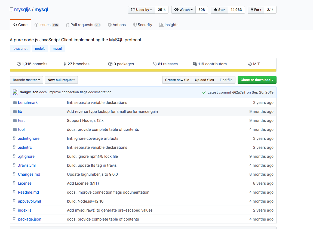Open the Readme.md file
The image size is (313, 229).
coord(28,192)
